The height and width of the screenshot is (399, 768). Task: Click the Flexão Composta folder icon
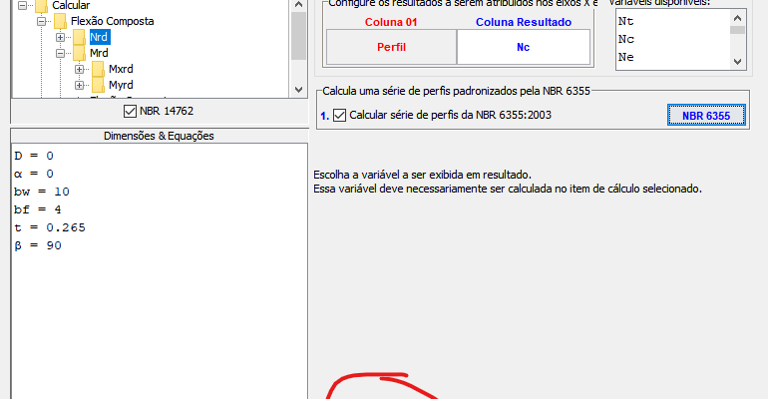click(59, 21)
